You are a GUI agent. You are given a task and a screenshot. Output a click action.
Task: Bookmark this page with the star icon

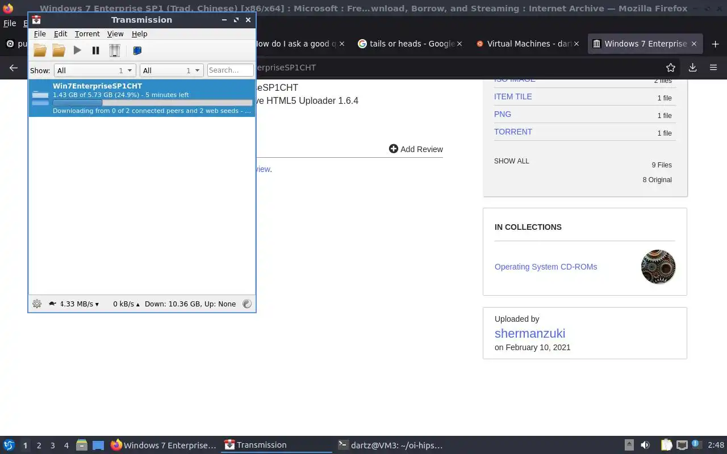[671, 68]
